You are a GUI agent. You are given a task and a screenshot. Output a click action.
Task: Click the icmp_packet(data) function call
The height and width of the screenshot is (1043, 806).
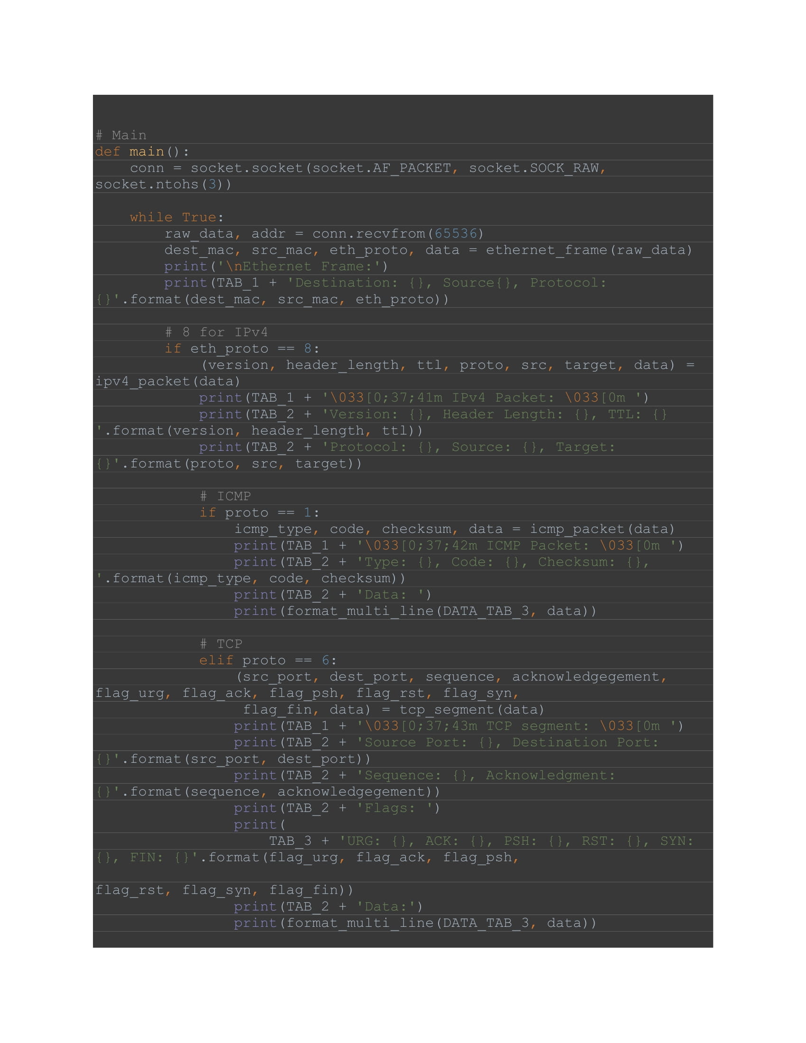coord(603,529)
